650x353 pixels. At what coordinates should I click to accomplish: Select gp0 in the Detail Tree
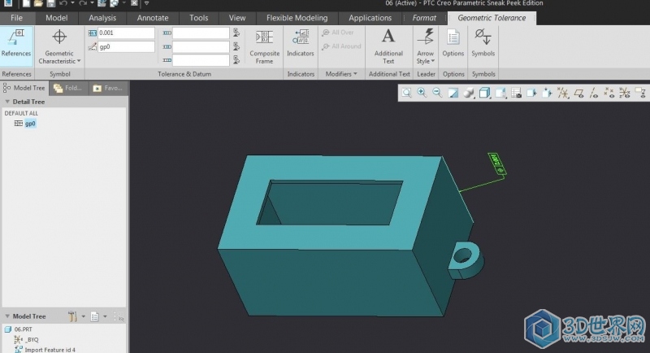(x=29, y=124)
